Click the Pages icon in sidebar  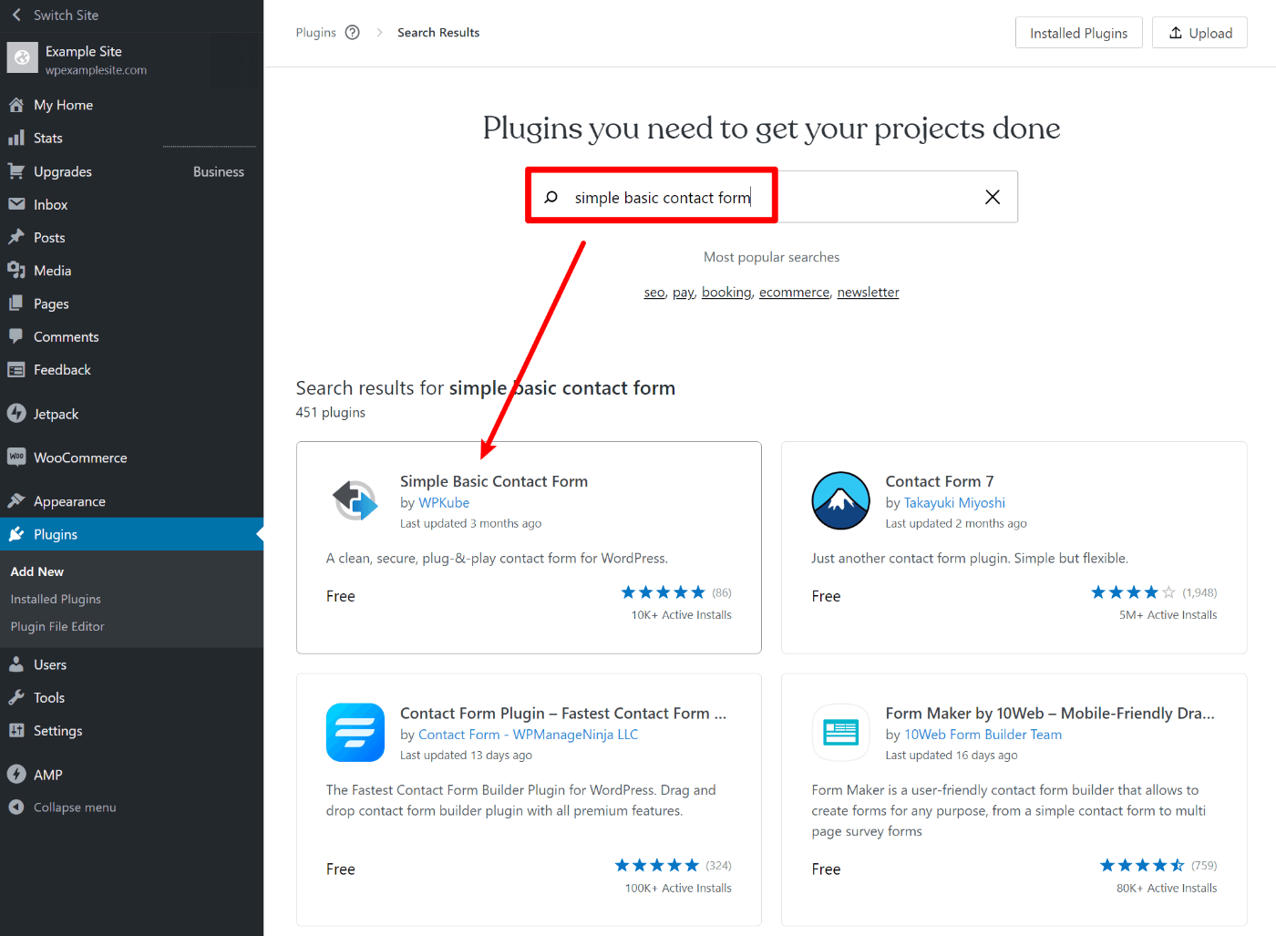coord(16,303)
